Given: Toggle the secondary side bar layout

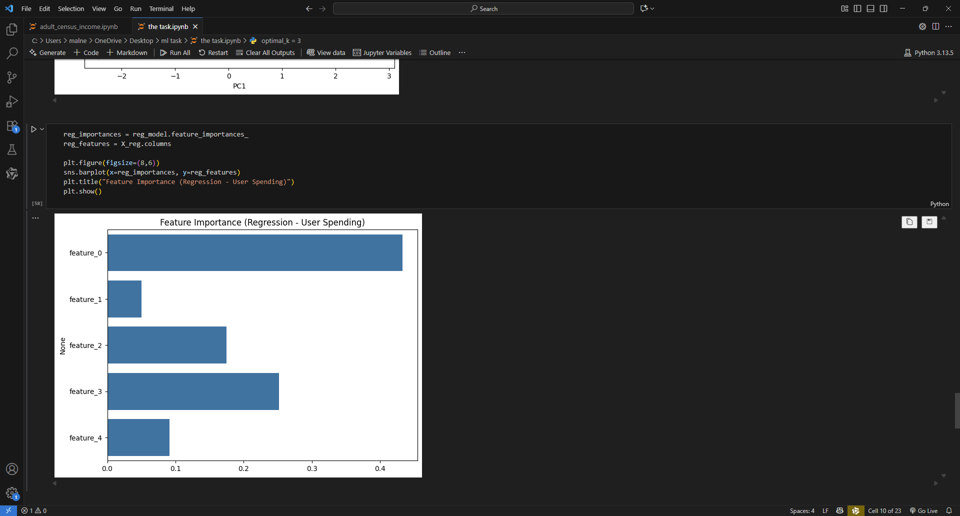Looking at the screenshot, I should (883, 8).
